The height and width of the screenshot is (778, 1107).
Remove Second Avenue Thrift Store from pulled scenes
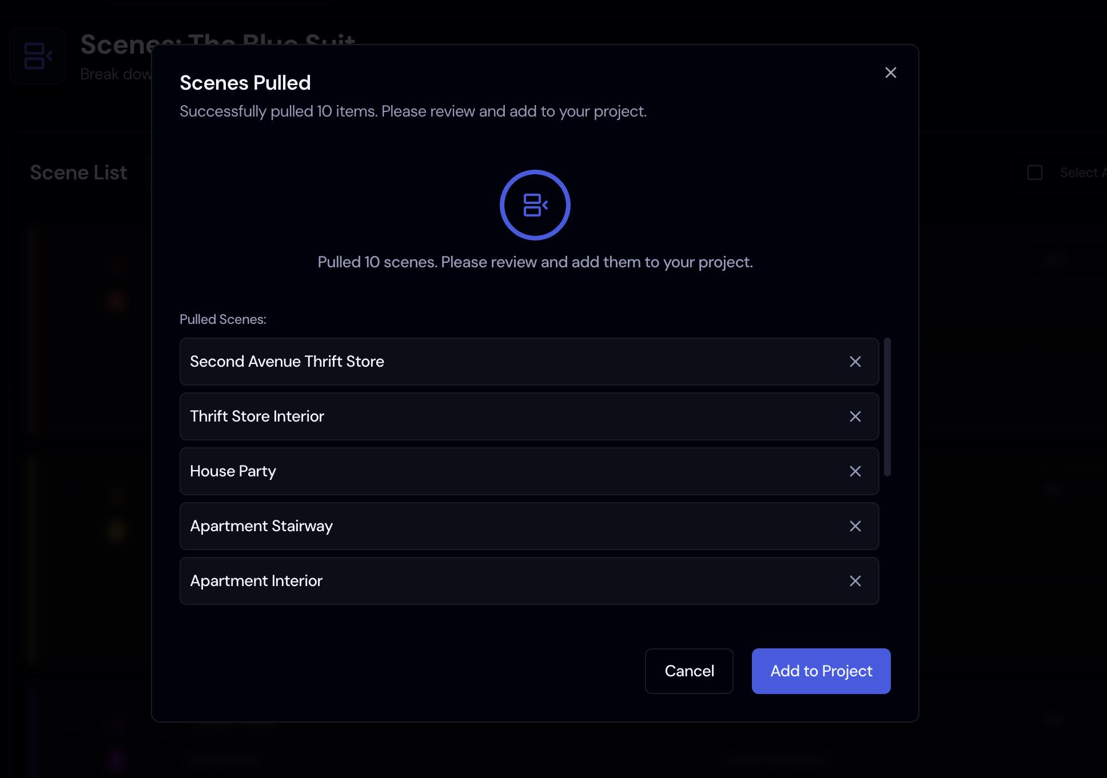[x=855, y=362]
